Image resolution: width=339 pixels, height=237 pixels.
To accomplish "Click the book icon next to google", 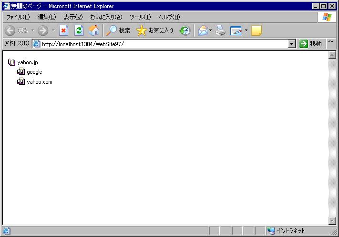I will (x=21, y=71).
